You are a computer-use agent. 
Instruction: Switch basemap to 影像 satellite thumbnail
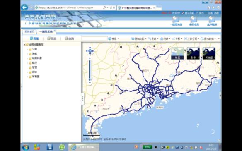pyautogui.click(x=193, y=53)
